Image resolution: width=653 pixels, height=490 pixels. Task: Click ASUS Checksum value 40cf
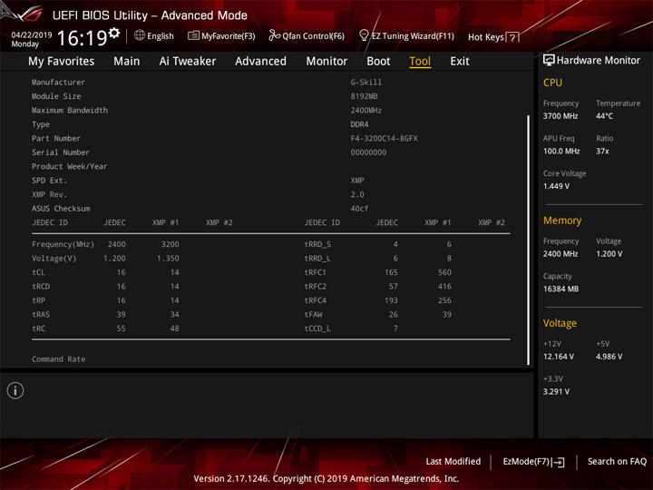pos(359,209)
